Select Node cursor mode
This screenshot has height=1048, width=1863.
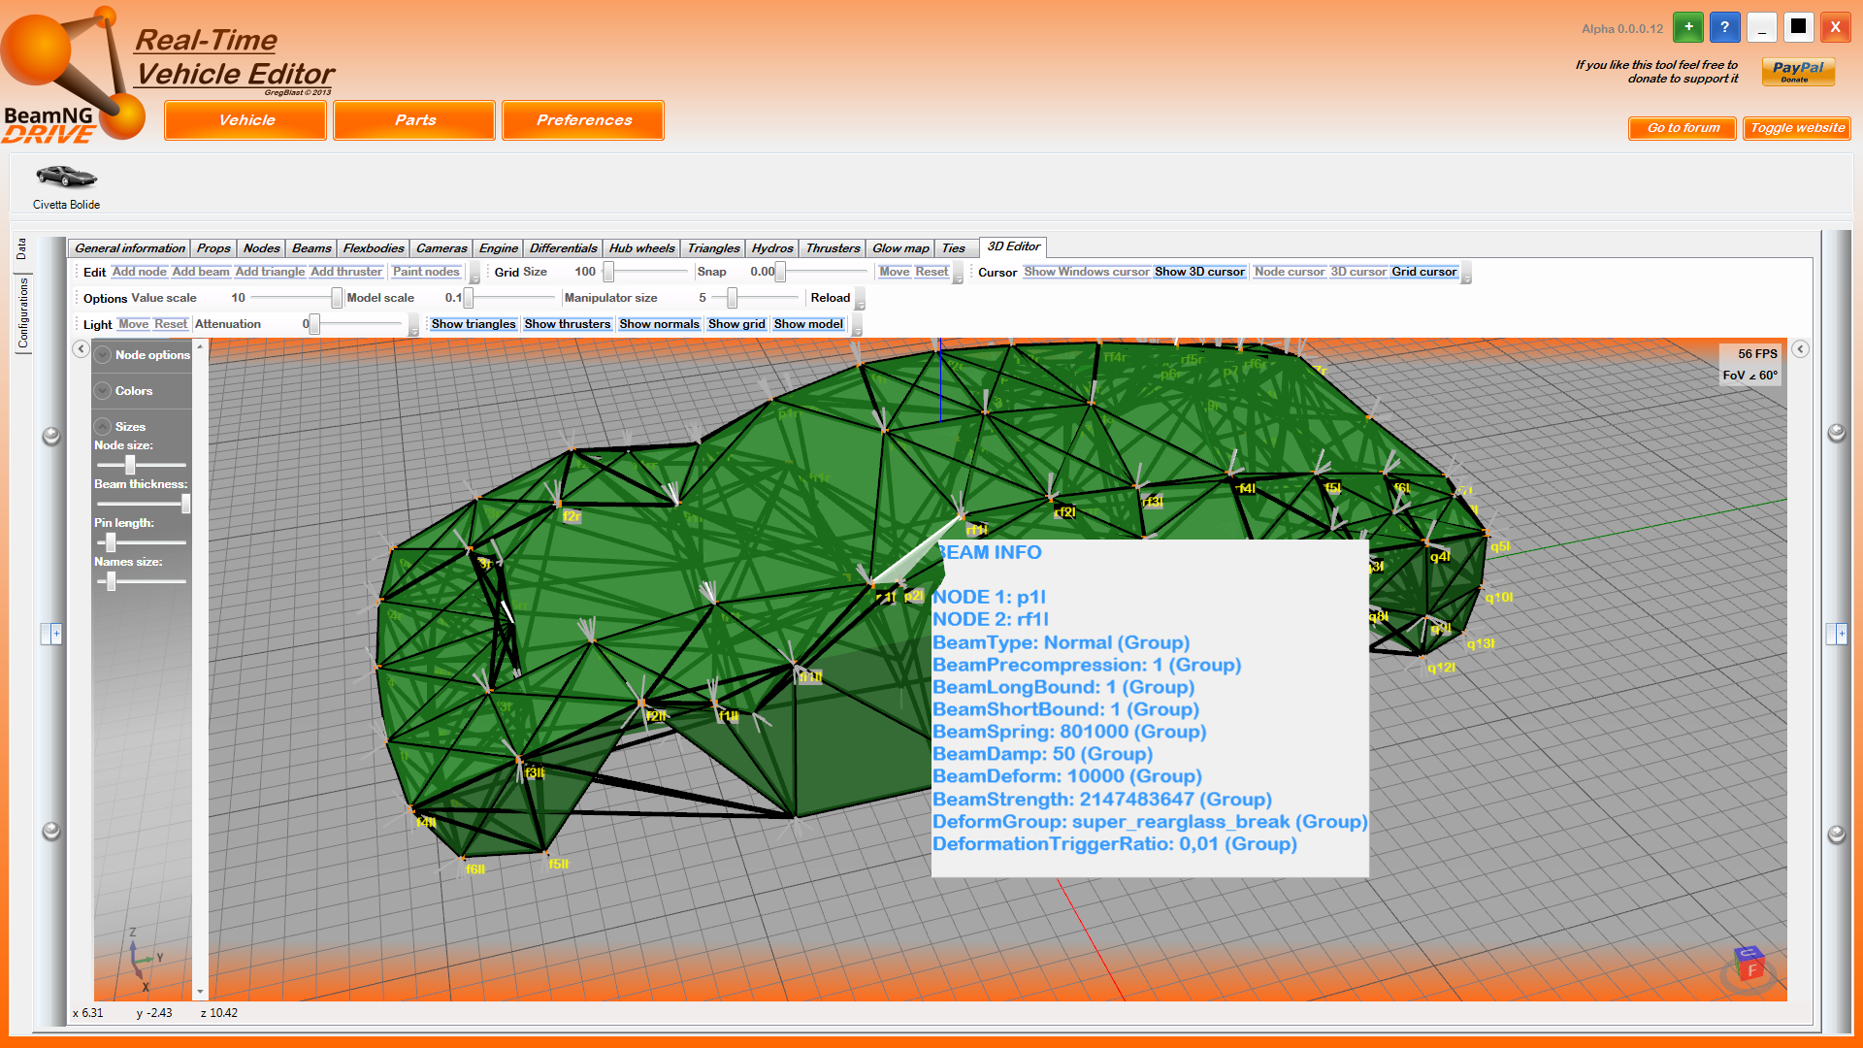coord(1289,272)
